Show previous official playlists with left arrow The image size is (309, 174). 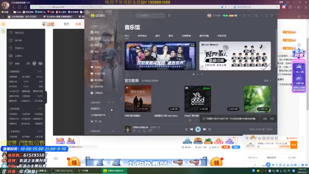coord(122,99)
